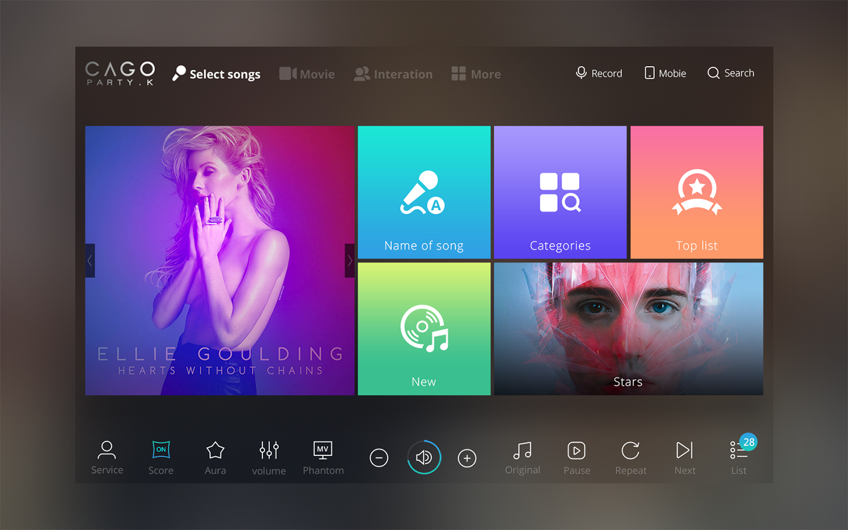This screenshot has height=530, width=848.
Task: Open the Name of song tile
Action: [x=424, y=193]
